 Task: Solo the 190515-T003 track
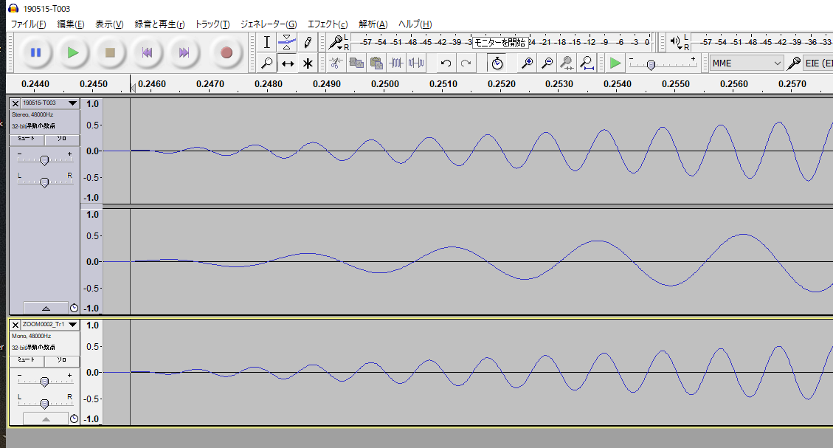pos(62,139)
